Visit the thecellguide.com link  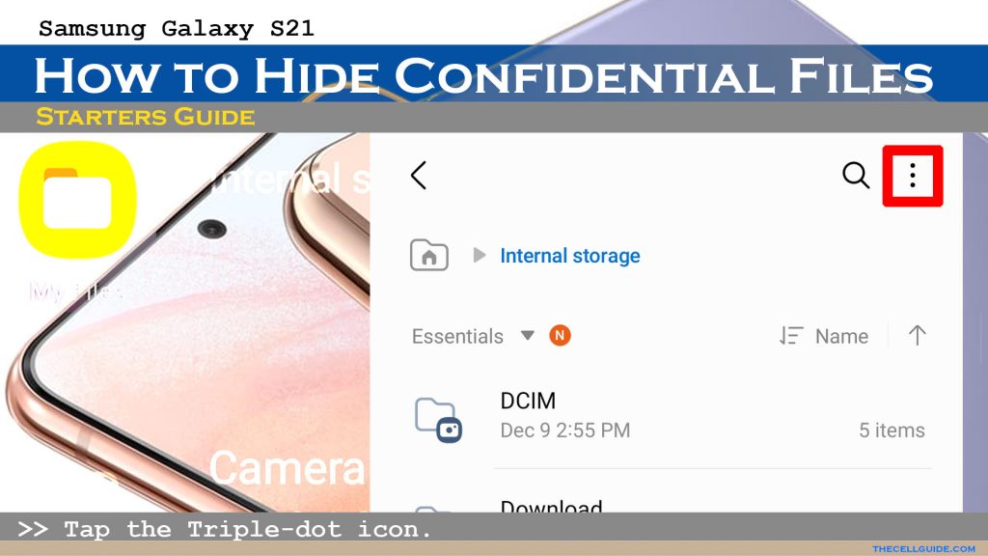point(923,549)
